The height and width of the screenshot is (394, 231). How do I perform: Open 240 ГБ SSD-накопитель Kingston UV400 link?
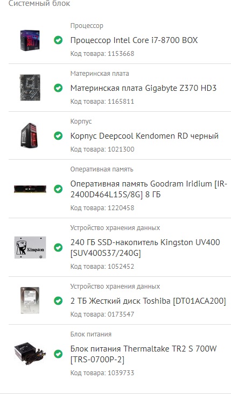point(145,248)
